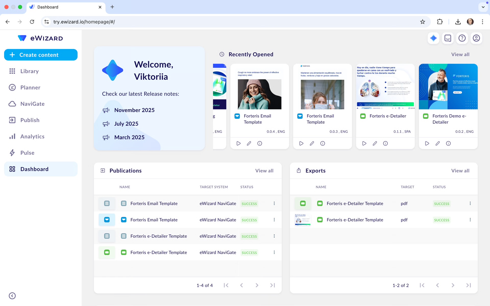Open options for fourth publication row e-Detailer Template
490x306 pixels.
tap(274, 252)
